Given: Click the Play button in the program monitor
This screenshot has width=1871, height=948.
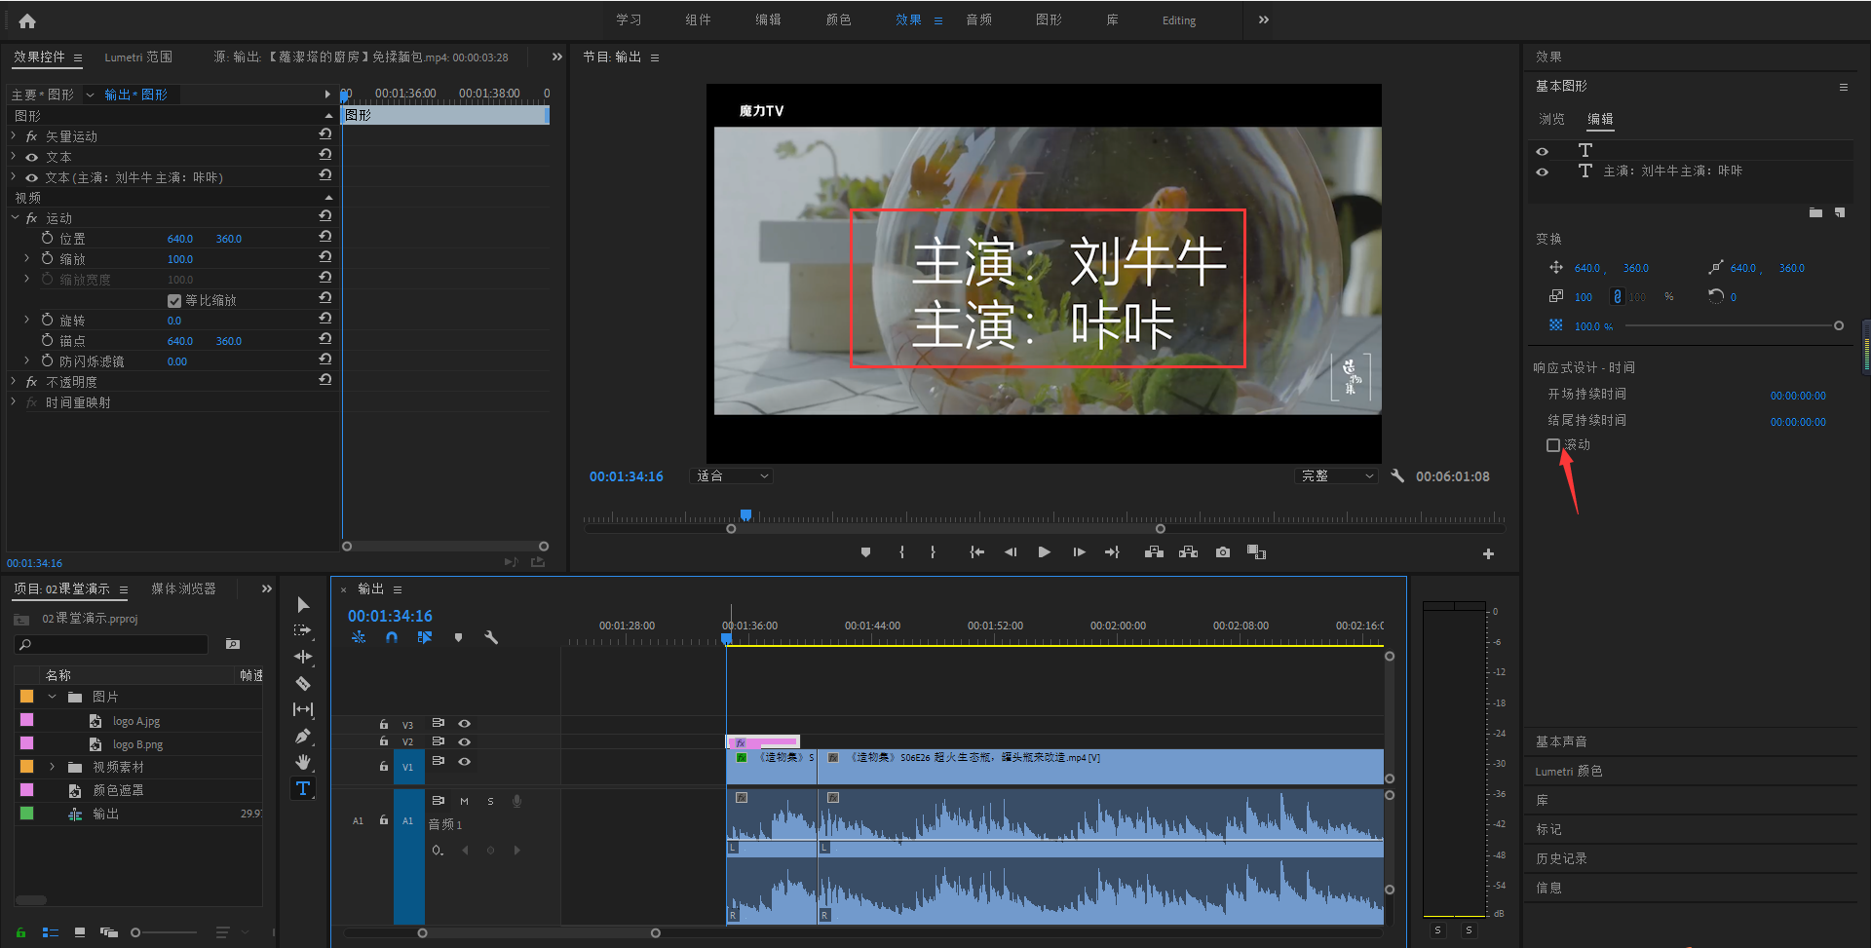Looking at the screenshot, I should [1044, 552].
